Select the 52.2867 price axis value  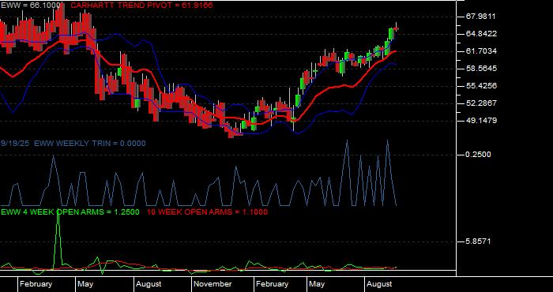(x=480, y=103)
